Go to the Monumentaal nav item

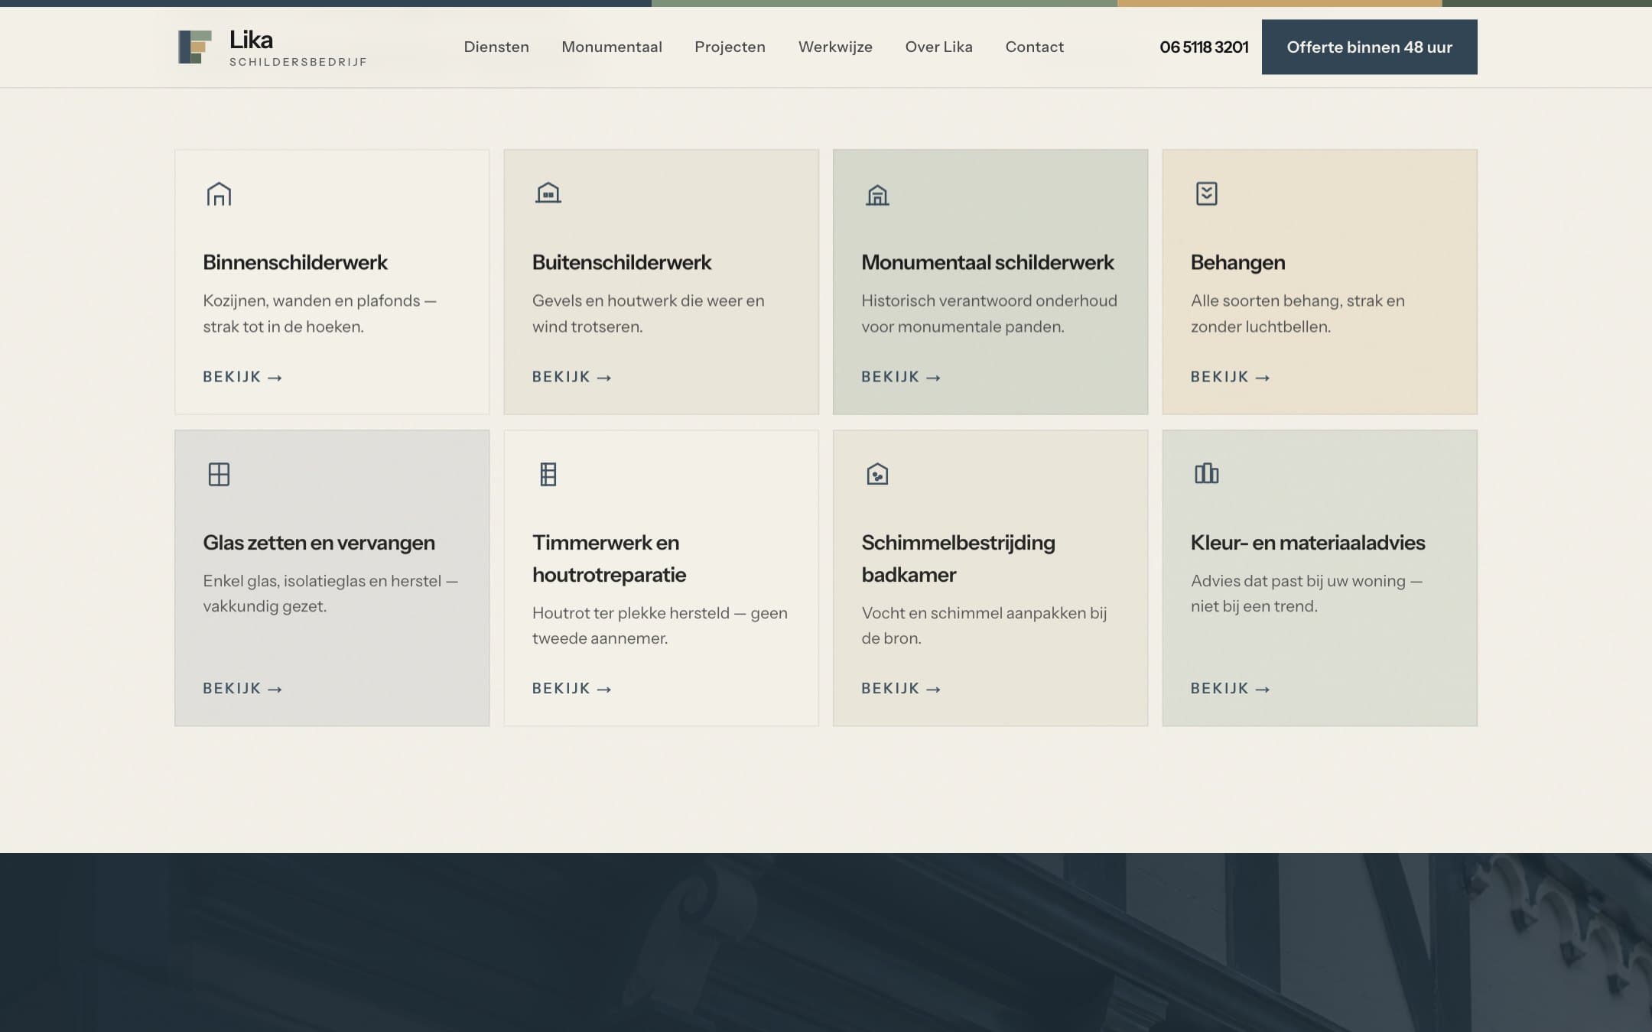612,47
